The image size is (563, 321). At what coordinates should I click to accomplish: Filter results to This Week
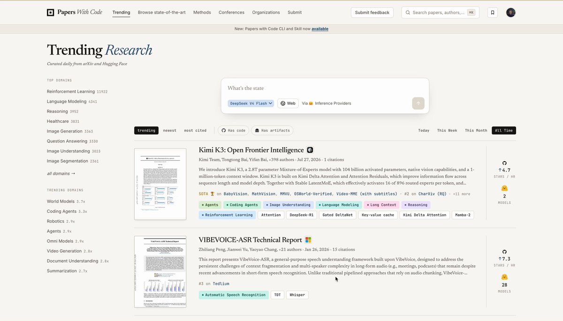pyautogui.click(x=447, y=130)
